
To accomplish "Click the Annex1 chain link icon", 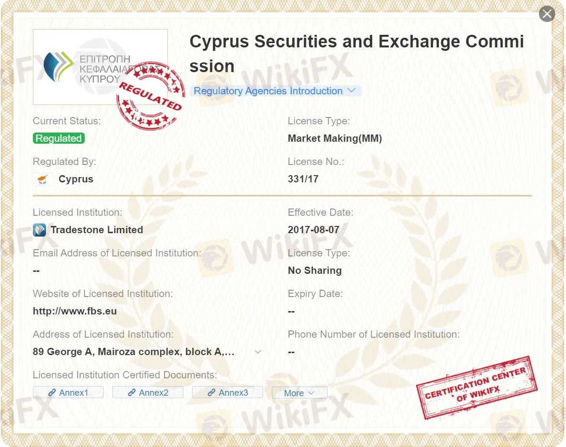I will point(52,392).
